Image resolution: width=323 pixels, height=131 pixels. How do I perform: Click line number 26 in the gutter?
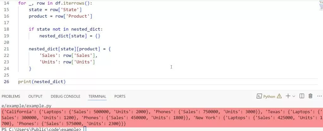7,82
